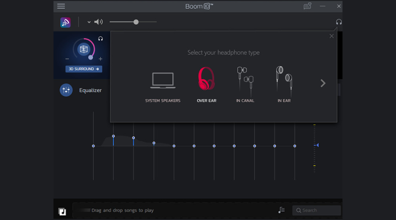Mute via the speaker volume icon
Image resolution: width=396 pixels, height=220 pixels.
(x=99, y=22)
